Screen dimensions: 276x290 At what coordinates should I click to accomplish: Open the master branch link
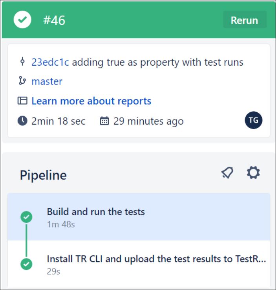47,81
